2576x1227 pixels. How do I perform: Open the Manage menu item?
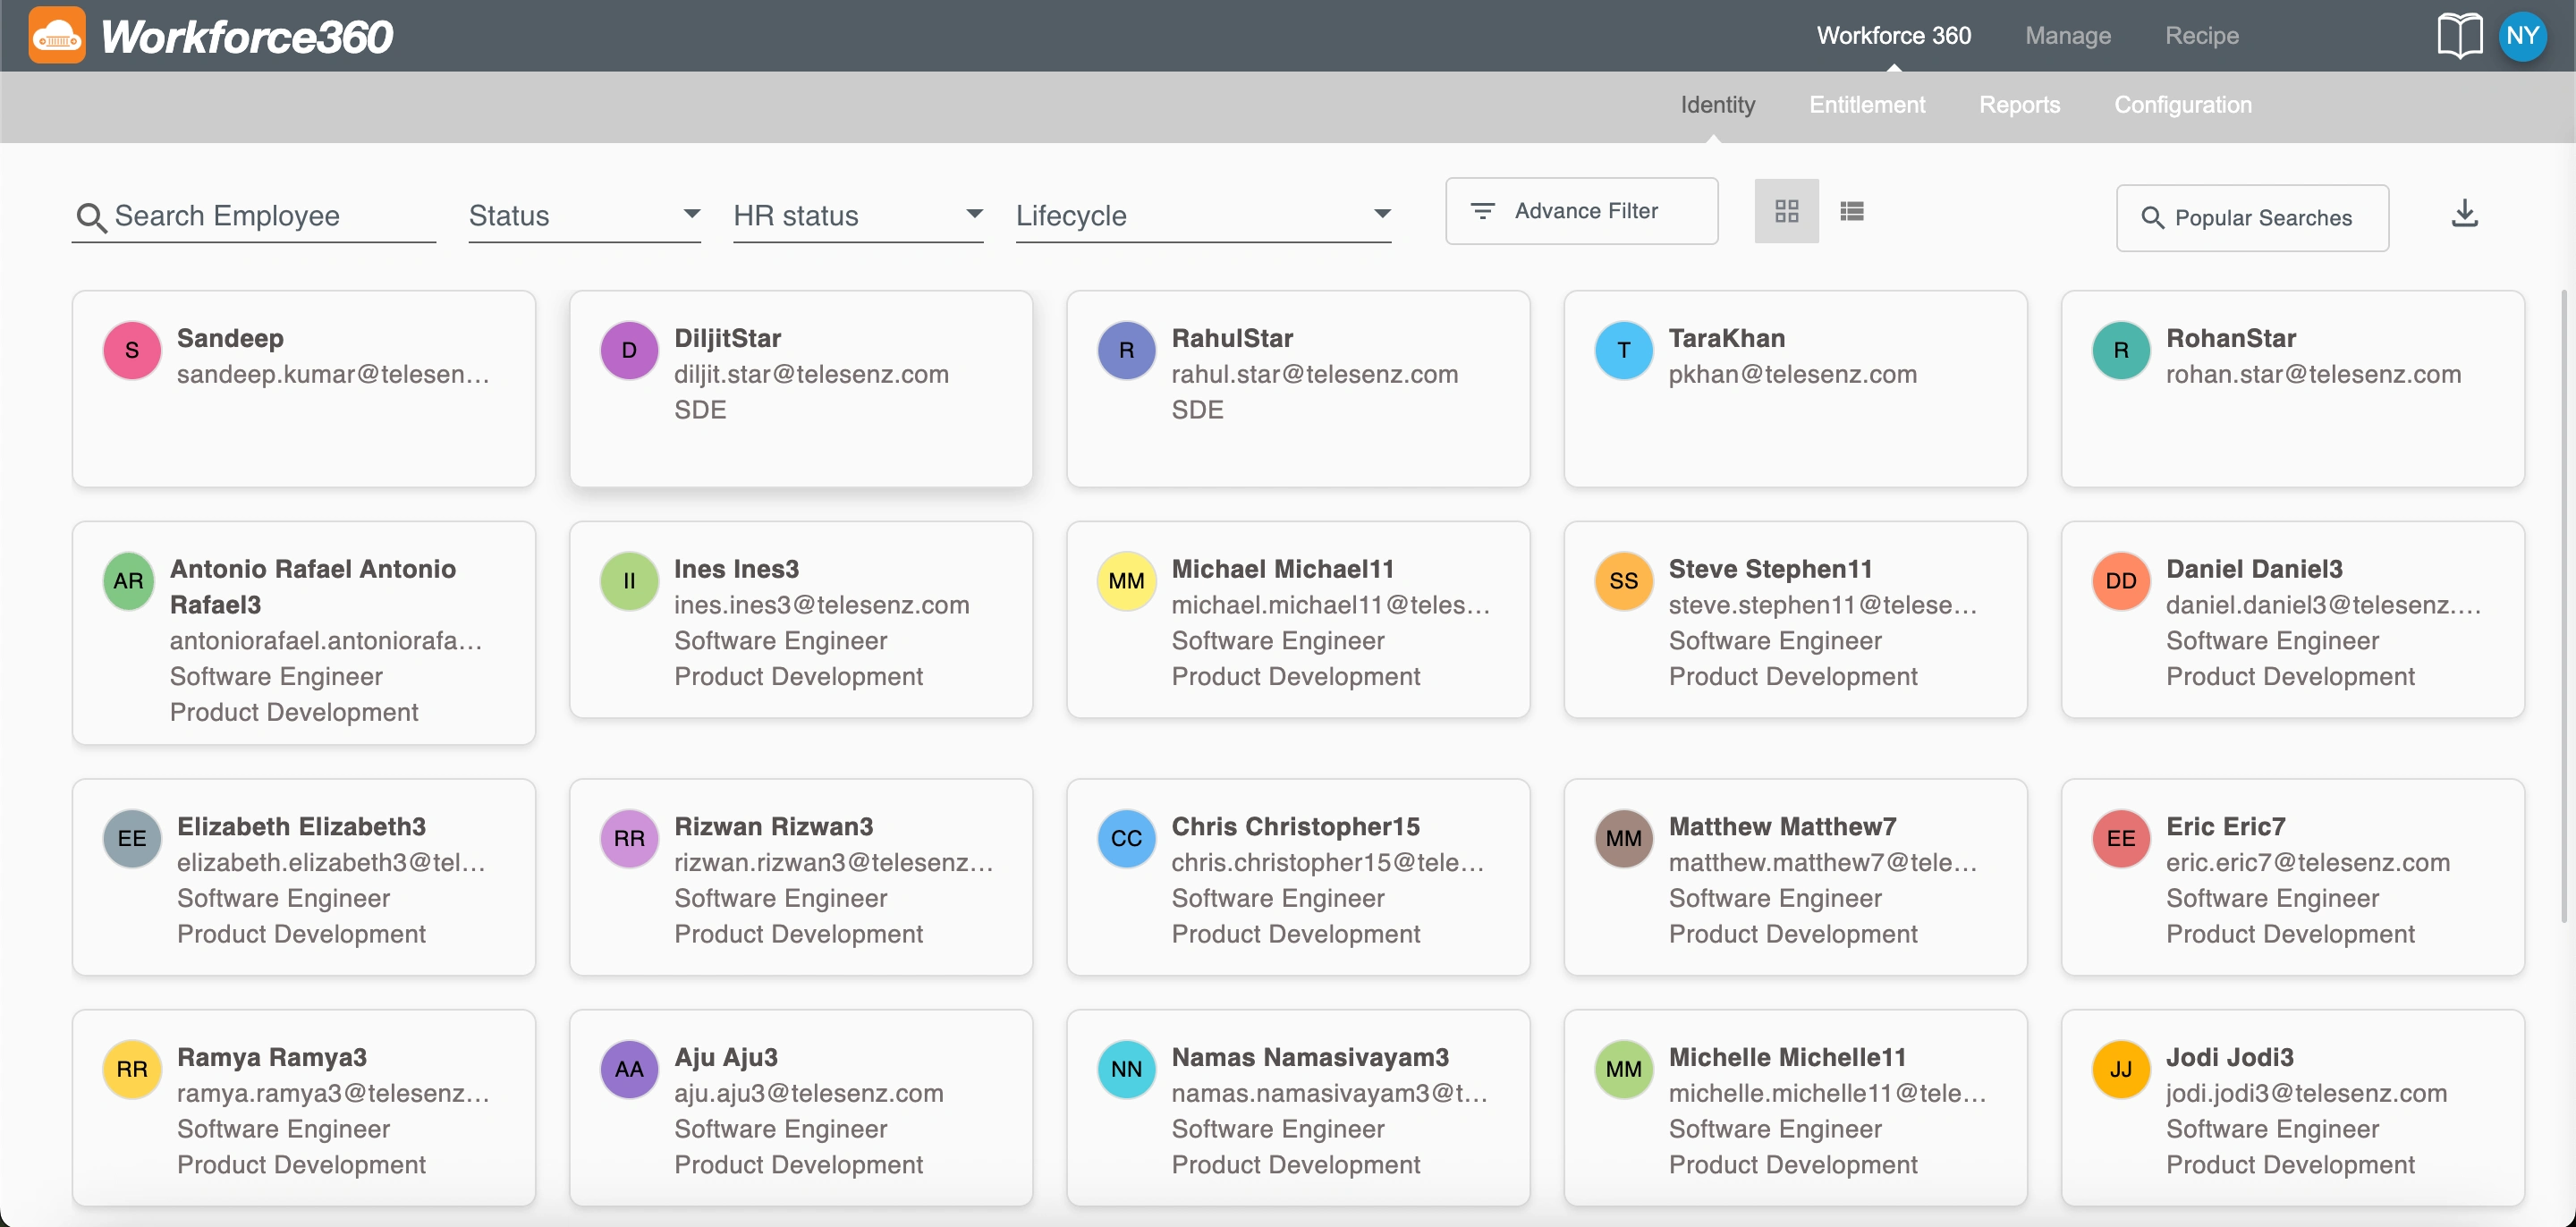2067,36
